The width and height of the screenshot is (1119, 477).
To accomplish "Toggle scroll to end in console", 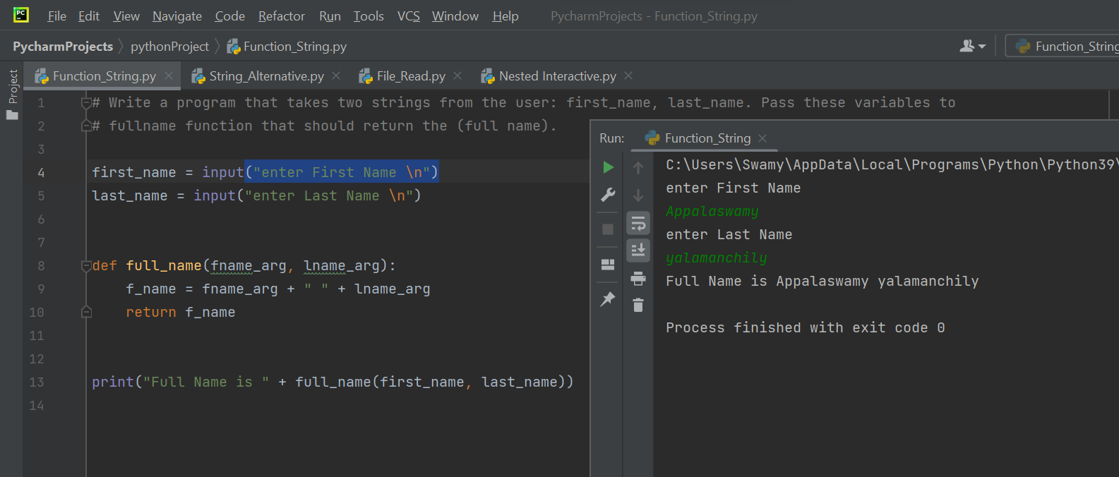I will pos(638,250).
